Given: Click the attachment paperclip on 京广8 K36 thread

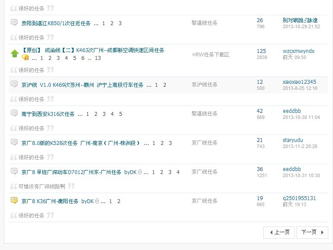Looking at the screenshot, I should click(97, 201).
